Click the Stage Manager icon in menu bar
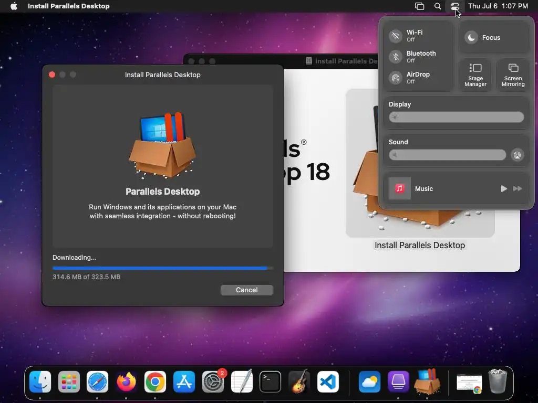The height and width of the screenshot is (403, 538). 419,6
